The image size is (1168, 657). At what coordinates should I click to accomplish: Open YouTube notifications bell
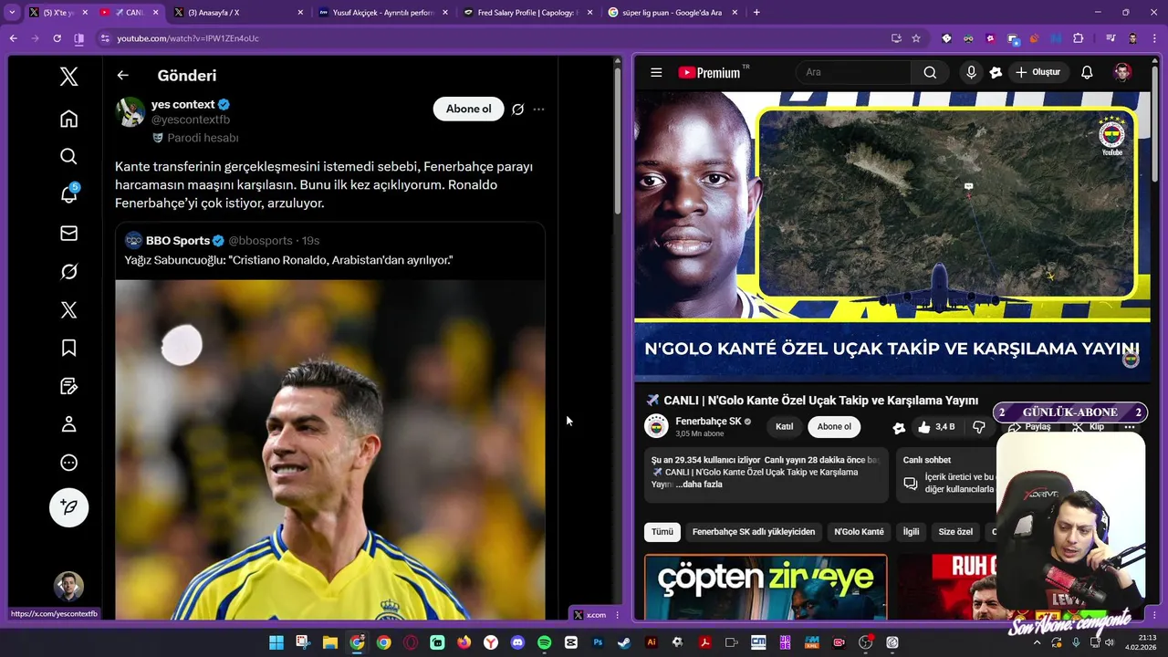coord(1087,72)
